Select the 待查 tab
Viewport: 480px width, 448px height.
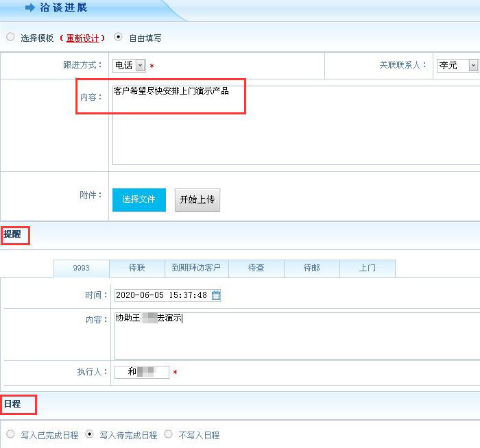click(256, 268)
